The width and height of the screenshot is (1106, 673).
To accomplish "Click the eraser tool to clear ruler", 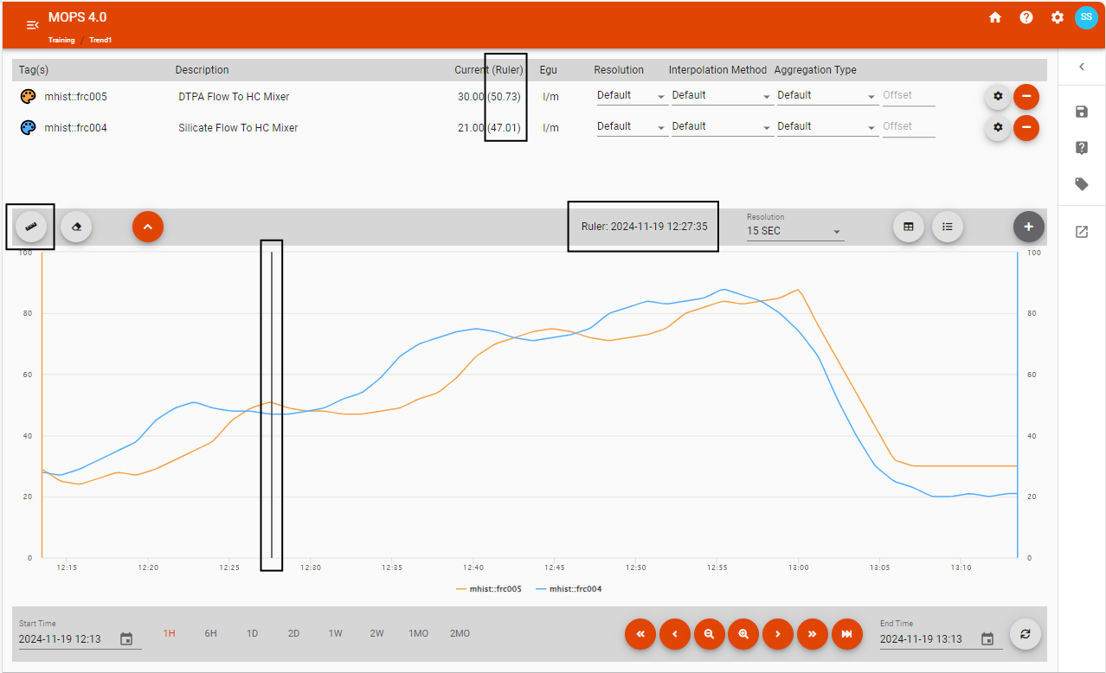I will coord(76,227).
